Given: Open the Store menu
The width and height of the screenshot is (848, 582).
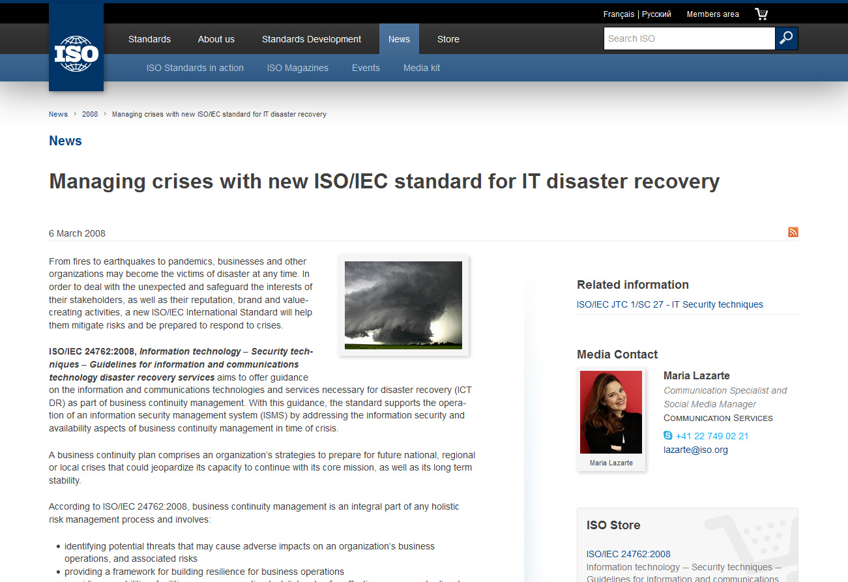Looking at the screenshot, I should 448,39.
